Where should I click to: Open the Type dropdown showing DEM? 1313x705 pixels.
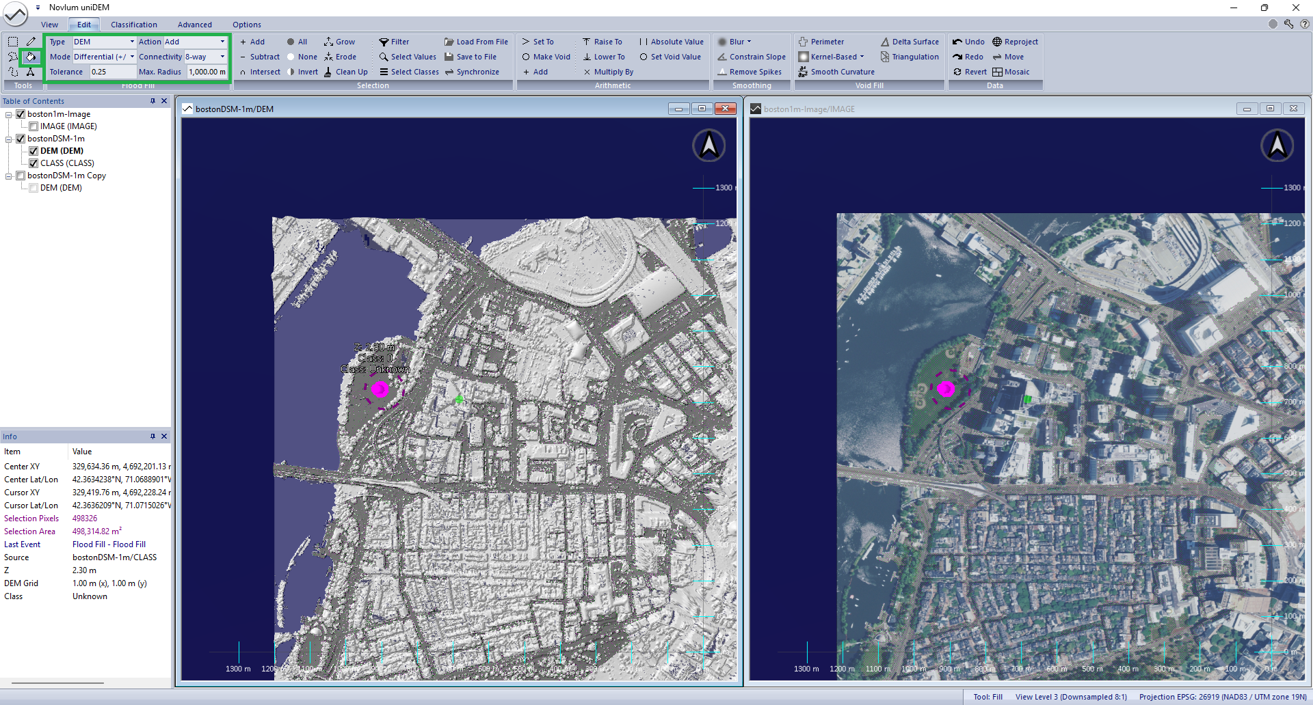coord(104,42)
